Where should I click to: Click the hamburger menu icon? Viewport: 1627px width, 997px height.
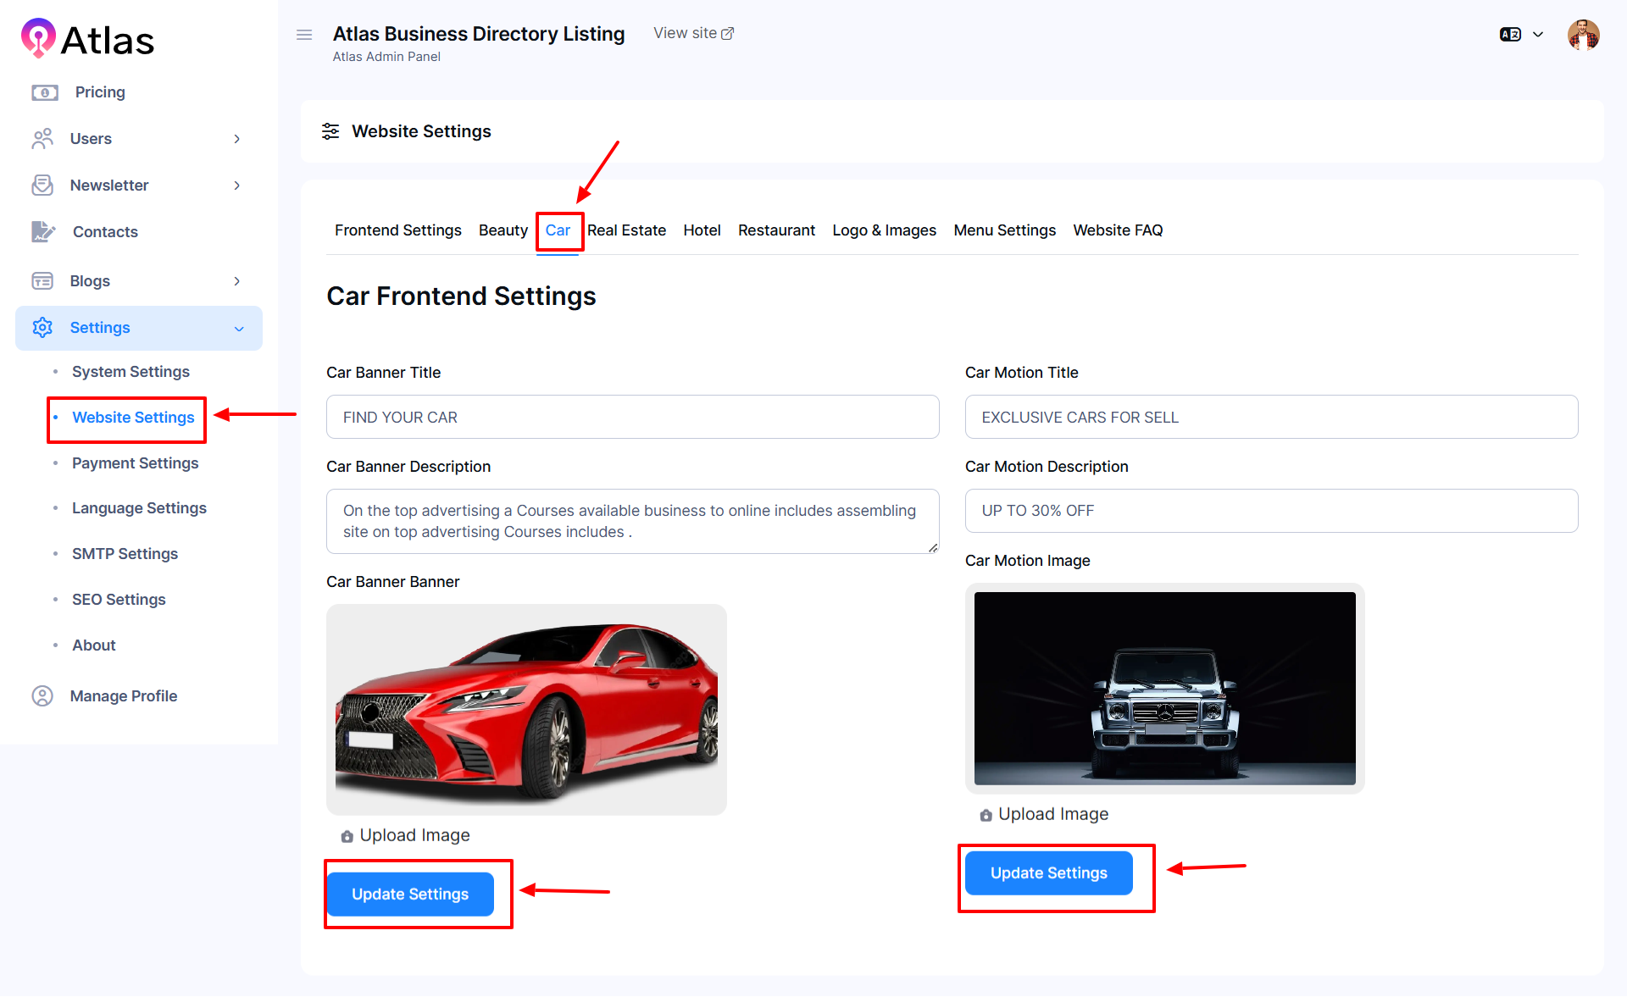coord(304,35)
